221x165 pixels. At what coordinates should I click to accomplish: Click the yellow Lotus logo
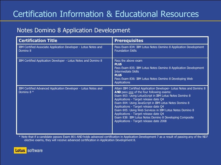[x=20, y=150]
